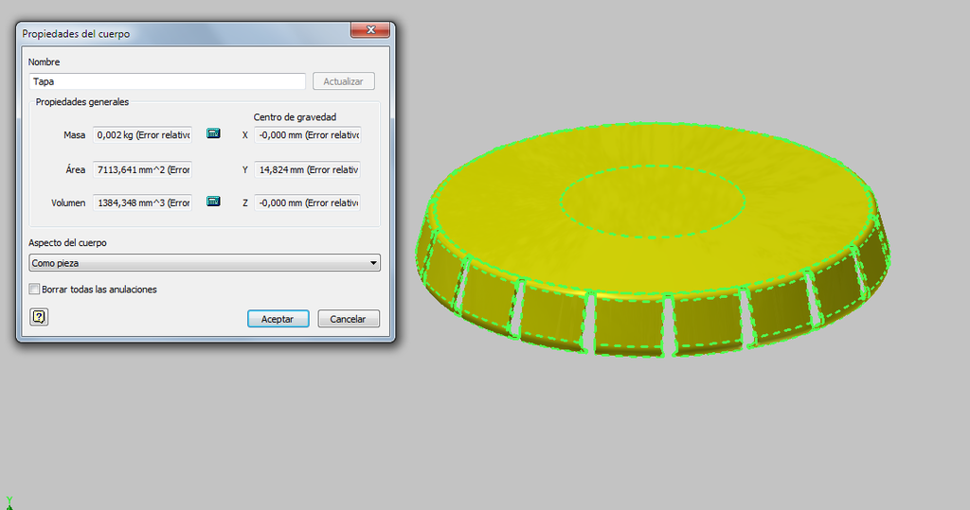Click the calculator icon next to Volumen

(x=213, y=202)
